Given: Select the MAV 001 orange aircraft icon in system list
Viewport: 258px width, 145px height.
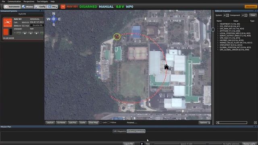Looking at the screenshot, I should point(8,23).
